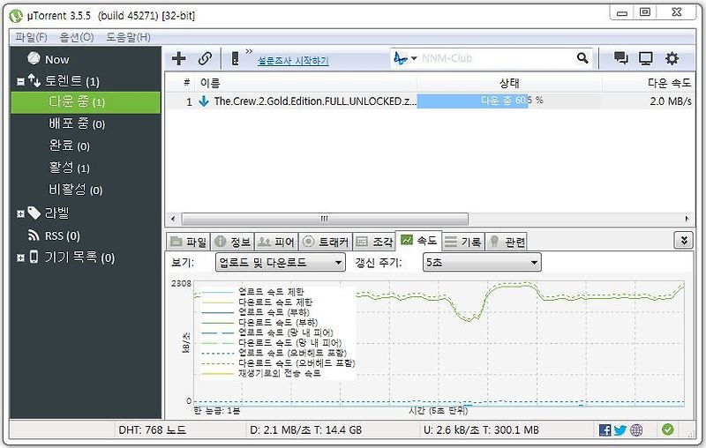Viewport: 706px width, 448px height.
Task: Click the remote device phone icon in toolbar
Action: point(235,58)
